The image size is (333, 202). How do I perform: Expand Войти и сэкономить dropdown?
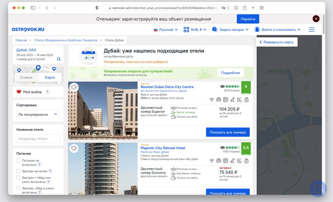tap(277, 30)
